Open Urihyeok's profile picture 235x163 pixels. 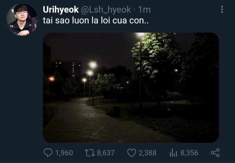coord(22,20)
